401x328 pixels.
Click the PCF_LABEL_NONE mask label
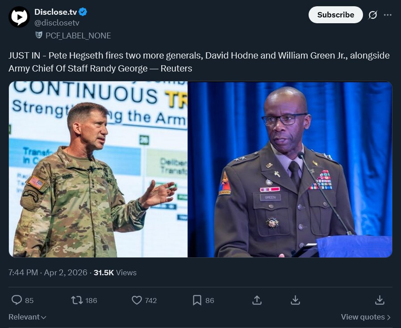coord(73,35)
